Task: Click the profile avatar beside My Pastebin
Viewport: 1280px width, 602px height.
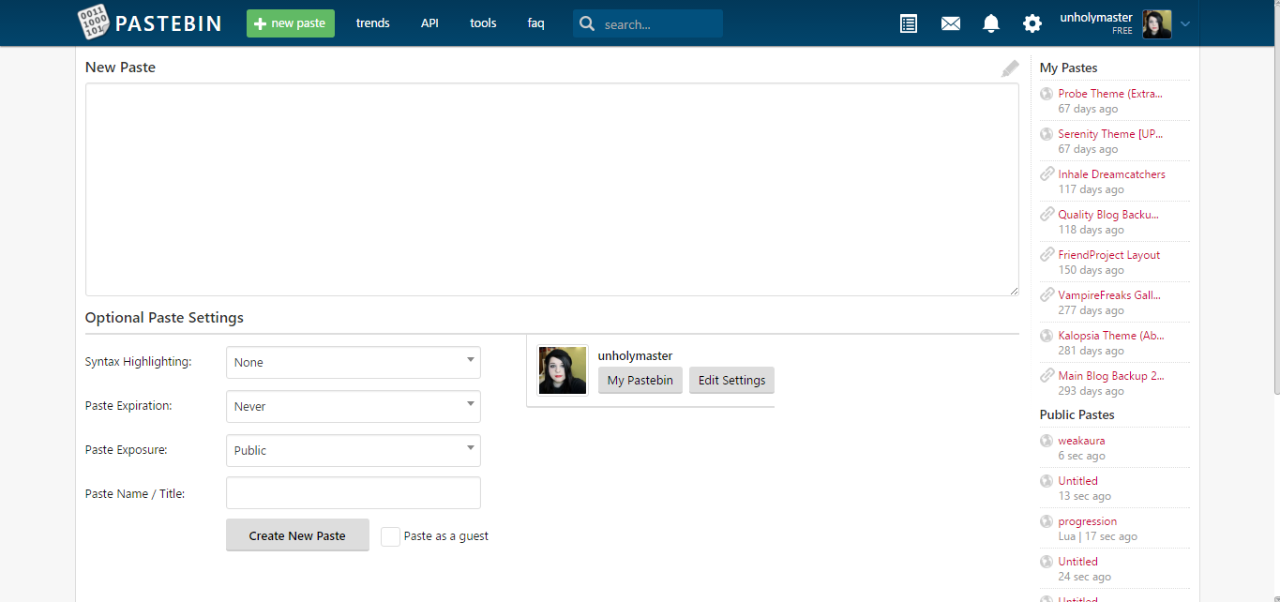Action: click(563, 370)
